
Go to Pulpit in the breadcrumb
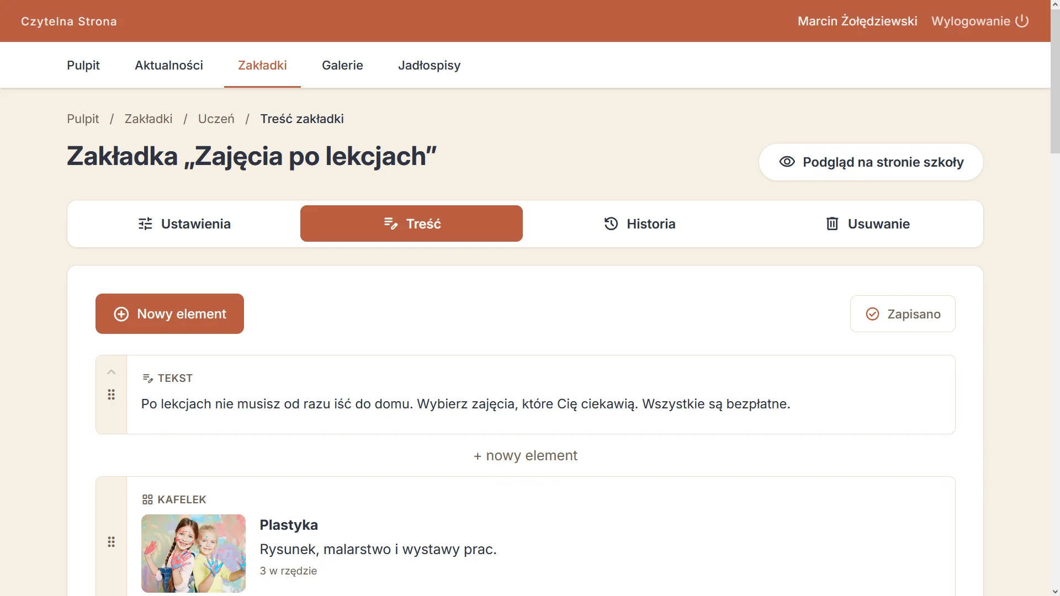pos(83,119)
